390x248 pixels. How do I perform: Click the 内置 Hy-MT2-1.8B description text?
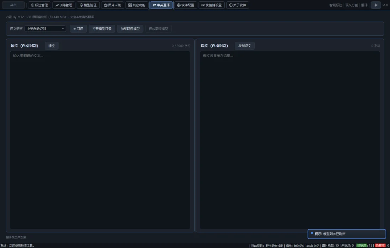point(50,17)
